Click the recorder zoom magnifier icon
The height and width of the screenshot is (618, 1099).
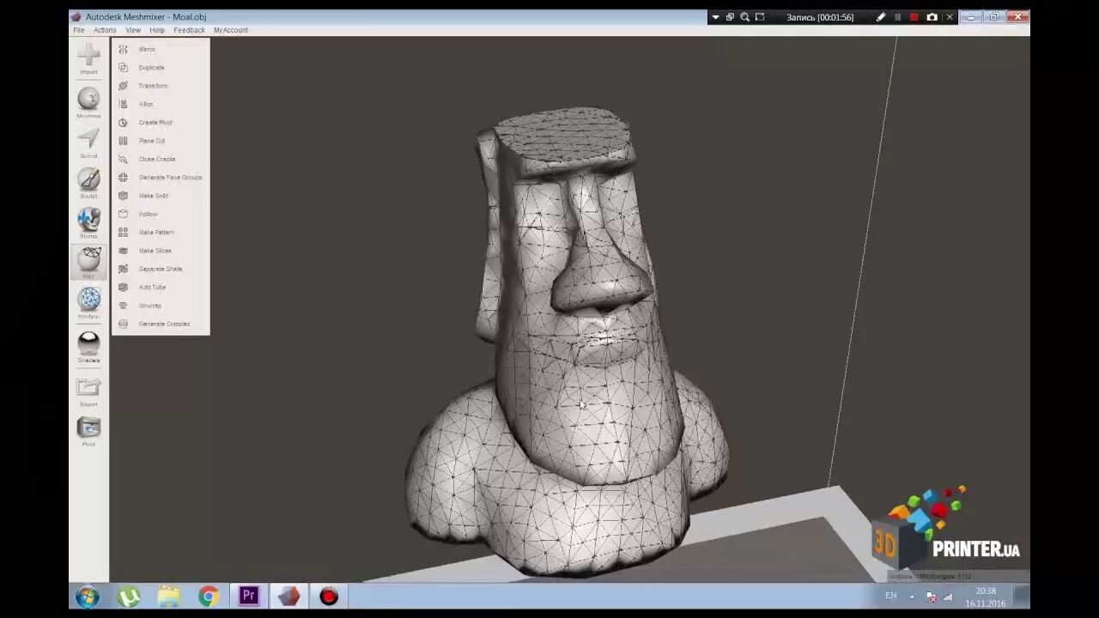[745, 17]
